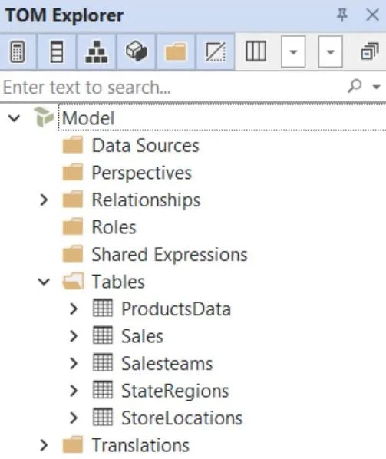The height and width of the screenshot is (459, 386).
Task: Collapse the Tables folder
Action: (44, 282)
